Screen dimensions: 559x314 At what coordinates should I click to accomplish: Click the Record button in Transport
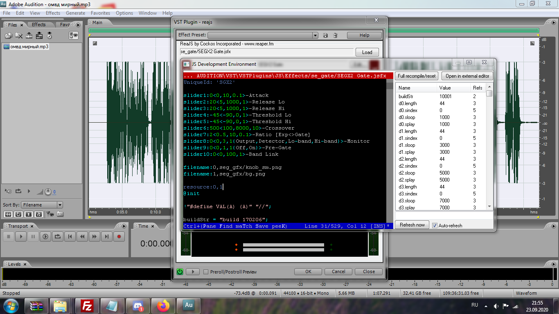pos(119,236)
